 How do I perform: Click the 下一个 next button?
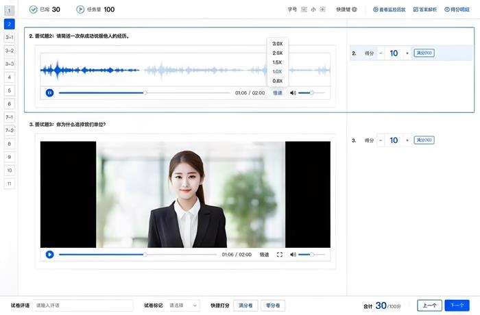tap(458, 305)
